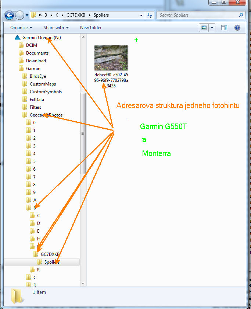
Task: Click the navigation pane vertical scrollbar
Action: pos(83,133)
